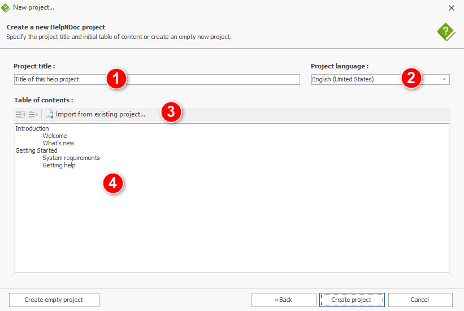Click the red number 4 marker
The height and width of the screenshot is (311, 464).
[x=113, y=184]
